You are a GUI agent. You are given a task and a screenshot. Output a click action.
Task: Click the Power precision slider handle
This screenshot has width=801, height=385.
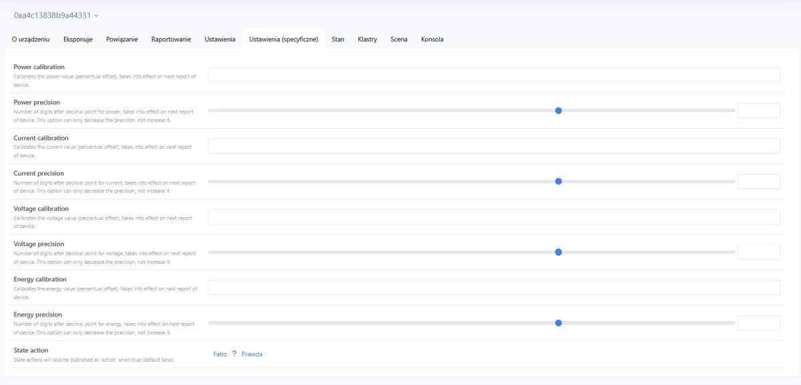coord(559,111)
